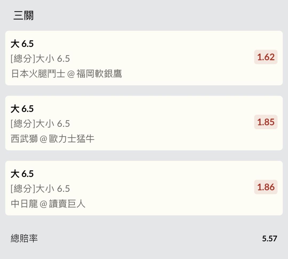Click the 歐力士猛牛 team name

click(x=72, y=139)
